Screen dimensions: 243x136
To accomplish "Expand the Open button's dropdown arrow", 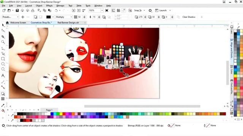I will click(x=13, y=11).
